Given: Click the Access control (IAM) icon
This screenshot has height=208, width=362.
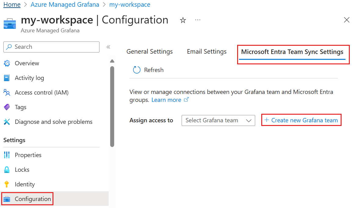Looking at the screenshot, I should point(7,92).
